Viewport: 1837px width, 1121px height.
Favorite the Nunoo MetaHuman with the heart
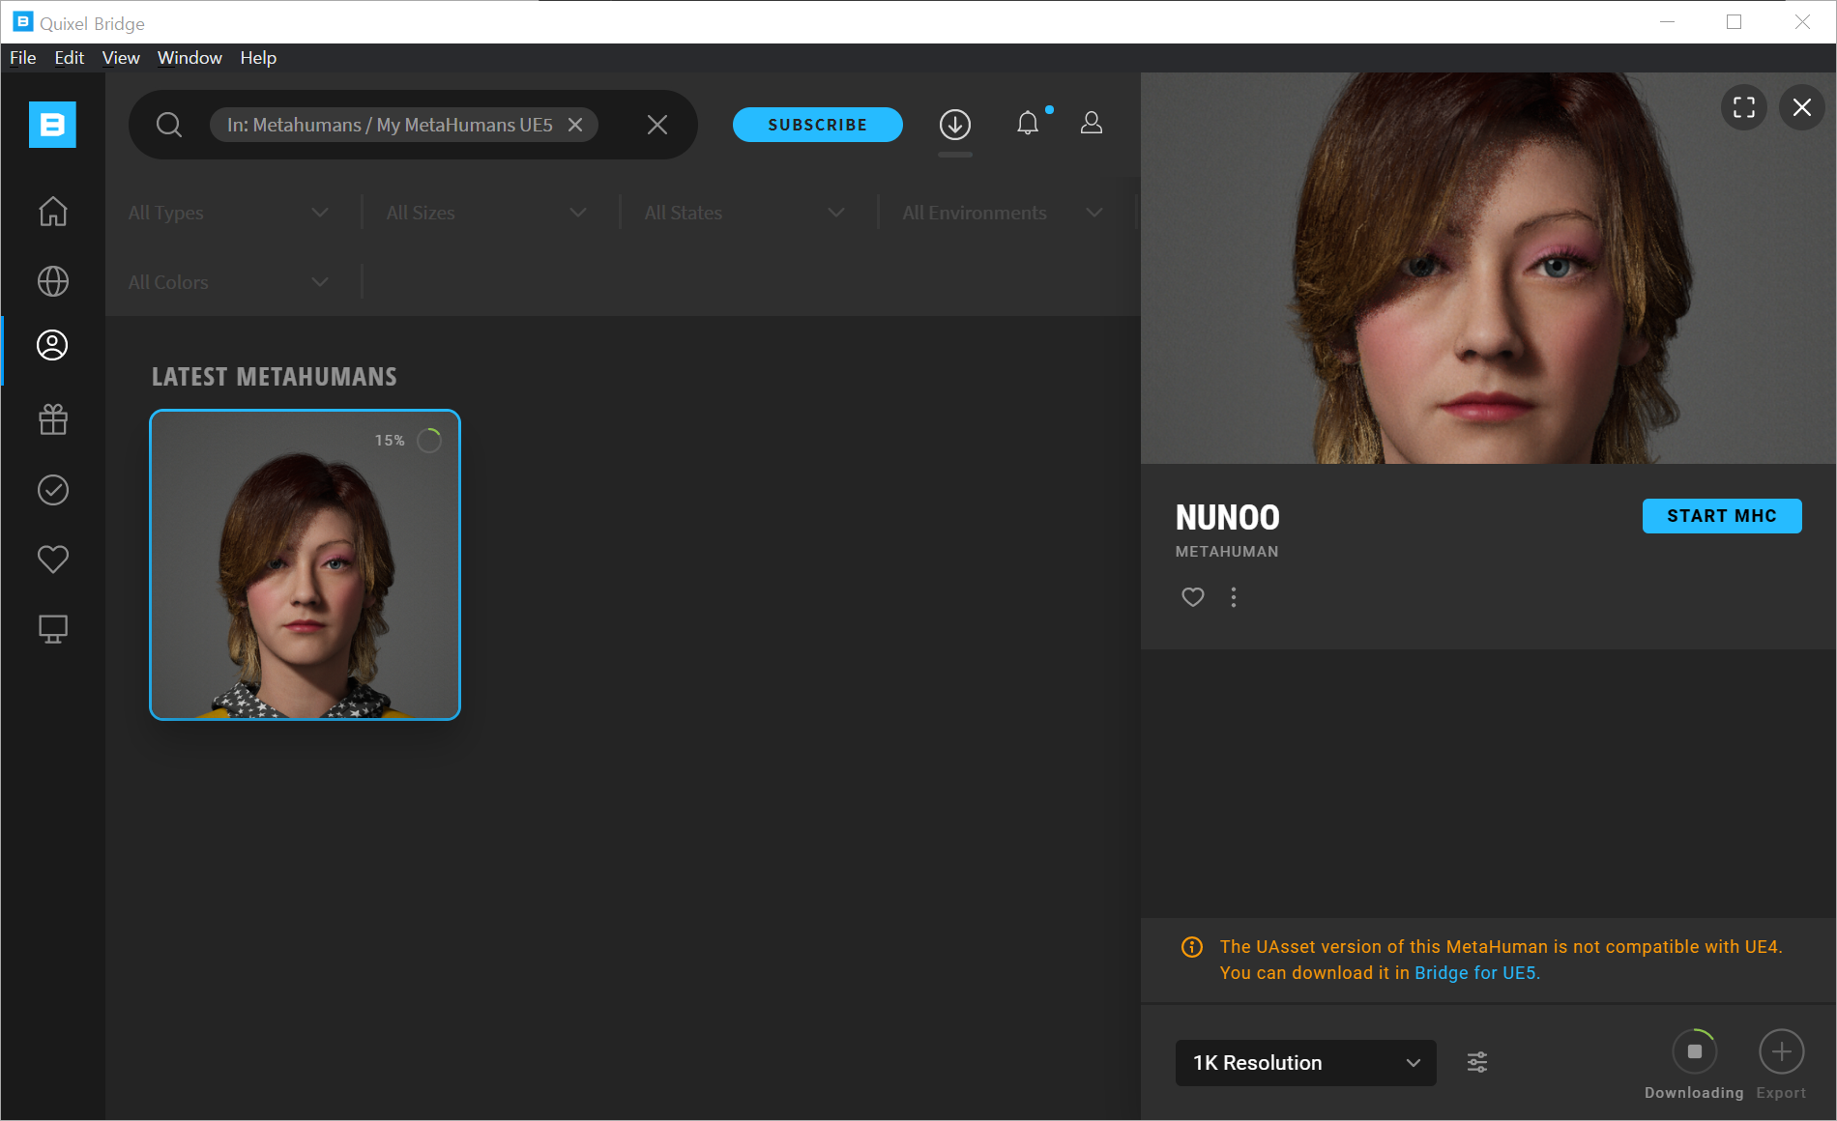coord(1193,597)
